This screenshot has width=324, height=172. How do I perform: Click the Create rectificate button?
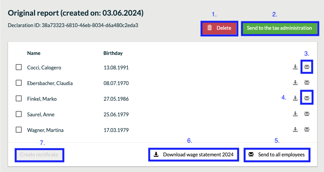pyautogui.click(x=39, y=155)
